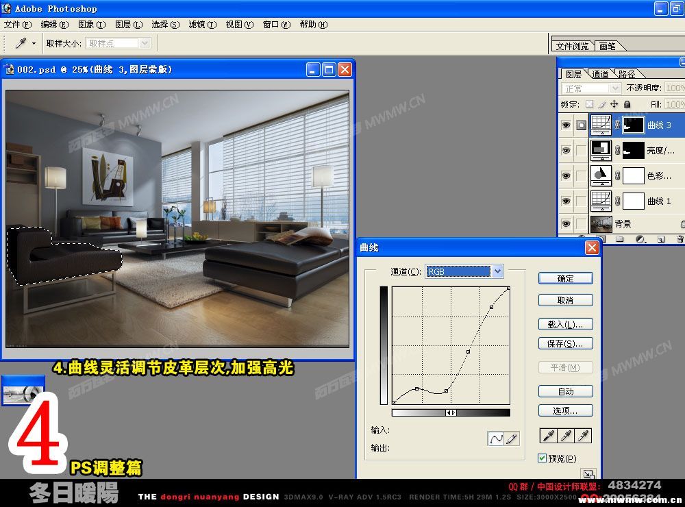This screenshot has width=685, height=507.
Task: Click the mask link icon on 亮度/... layer
Action: tap(617, 150)
